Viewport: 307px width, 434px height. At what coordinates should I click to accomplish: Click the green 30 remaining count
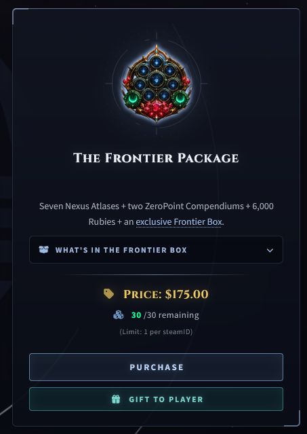[136, 315]
